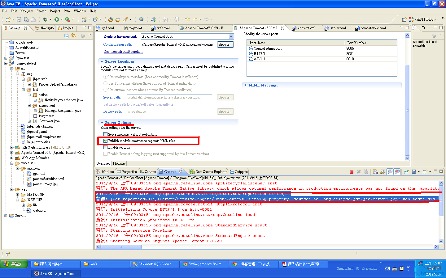Click the Search flashlight toolbar icon
Image resolution: width=446 pixels, height=278 pixels.
pos(126,19)
